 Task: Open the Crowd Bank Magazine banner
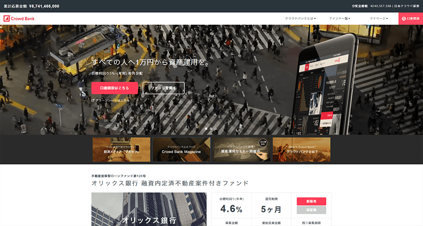(181, 149)
